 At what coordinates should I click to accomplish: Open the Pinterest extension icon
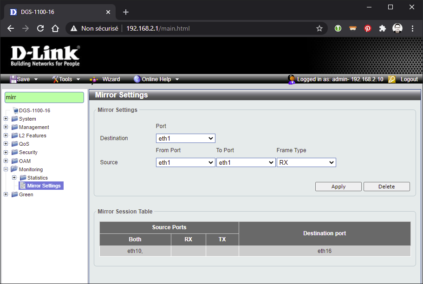point(368,28)
